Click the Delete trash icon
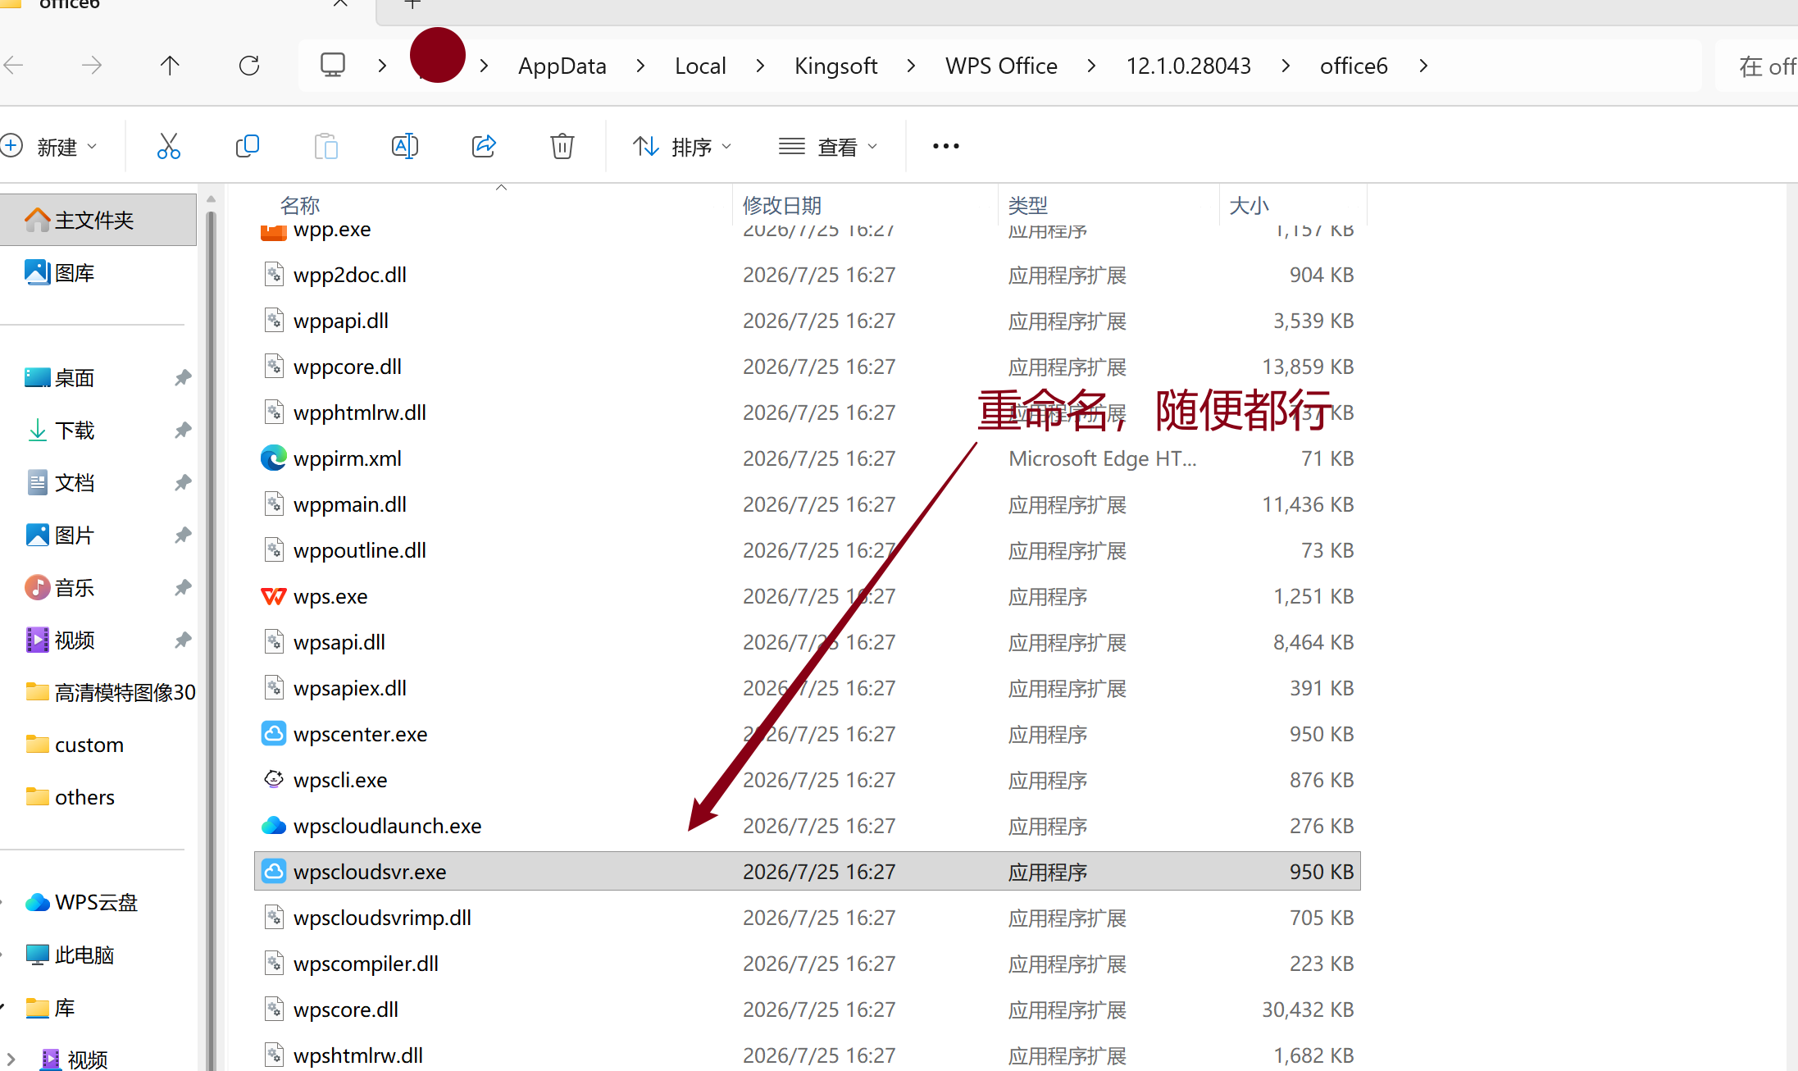The width and height of the screenshot is (1798, 1071). [562, 146]
